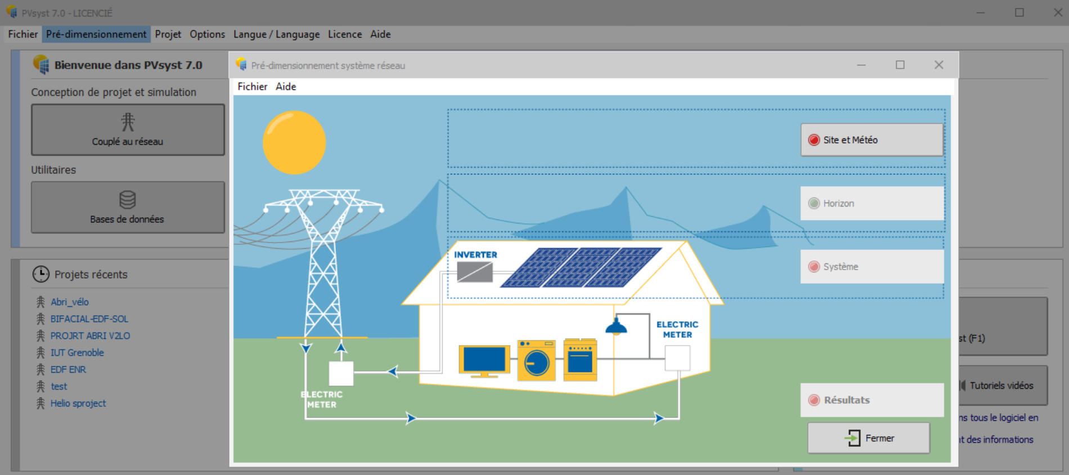The image size is (1069, 475).
Task: Close the Pré-dimensionnement système réseau dialog
Action: click(938, 65)
